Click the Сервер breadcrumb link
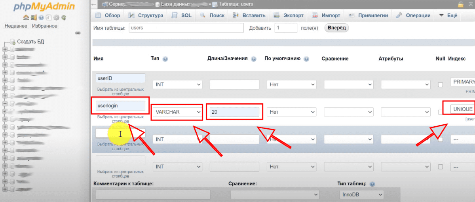This screenshot has height=202, width=475. click(118, 4)
